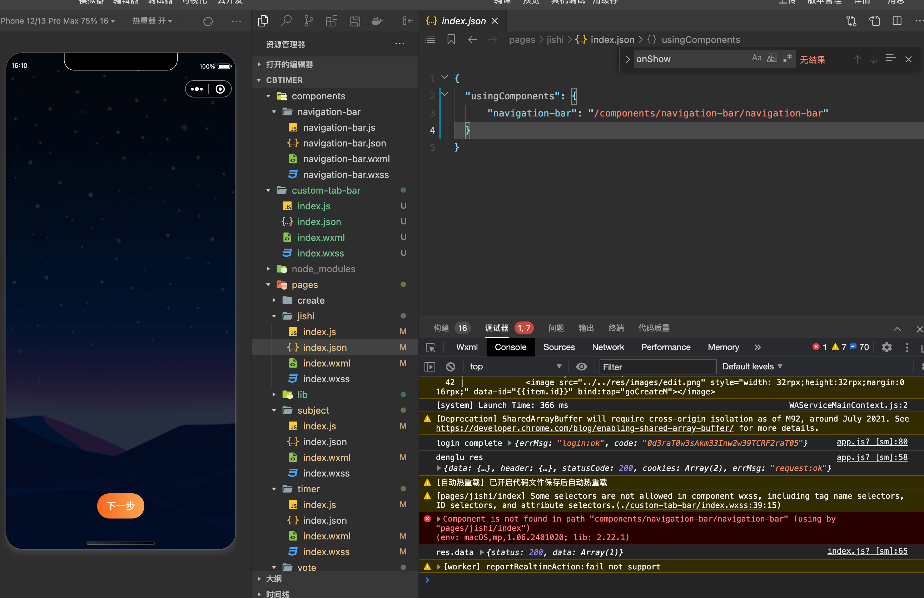This screenshot has width=924, height=598.
Task: Toggle the match case option in find
Action: click(x=756, y=59)
